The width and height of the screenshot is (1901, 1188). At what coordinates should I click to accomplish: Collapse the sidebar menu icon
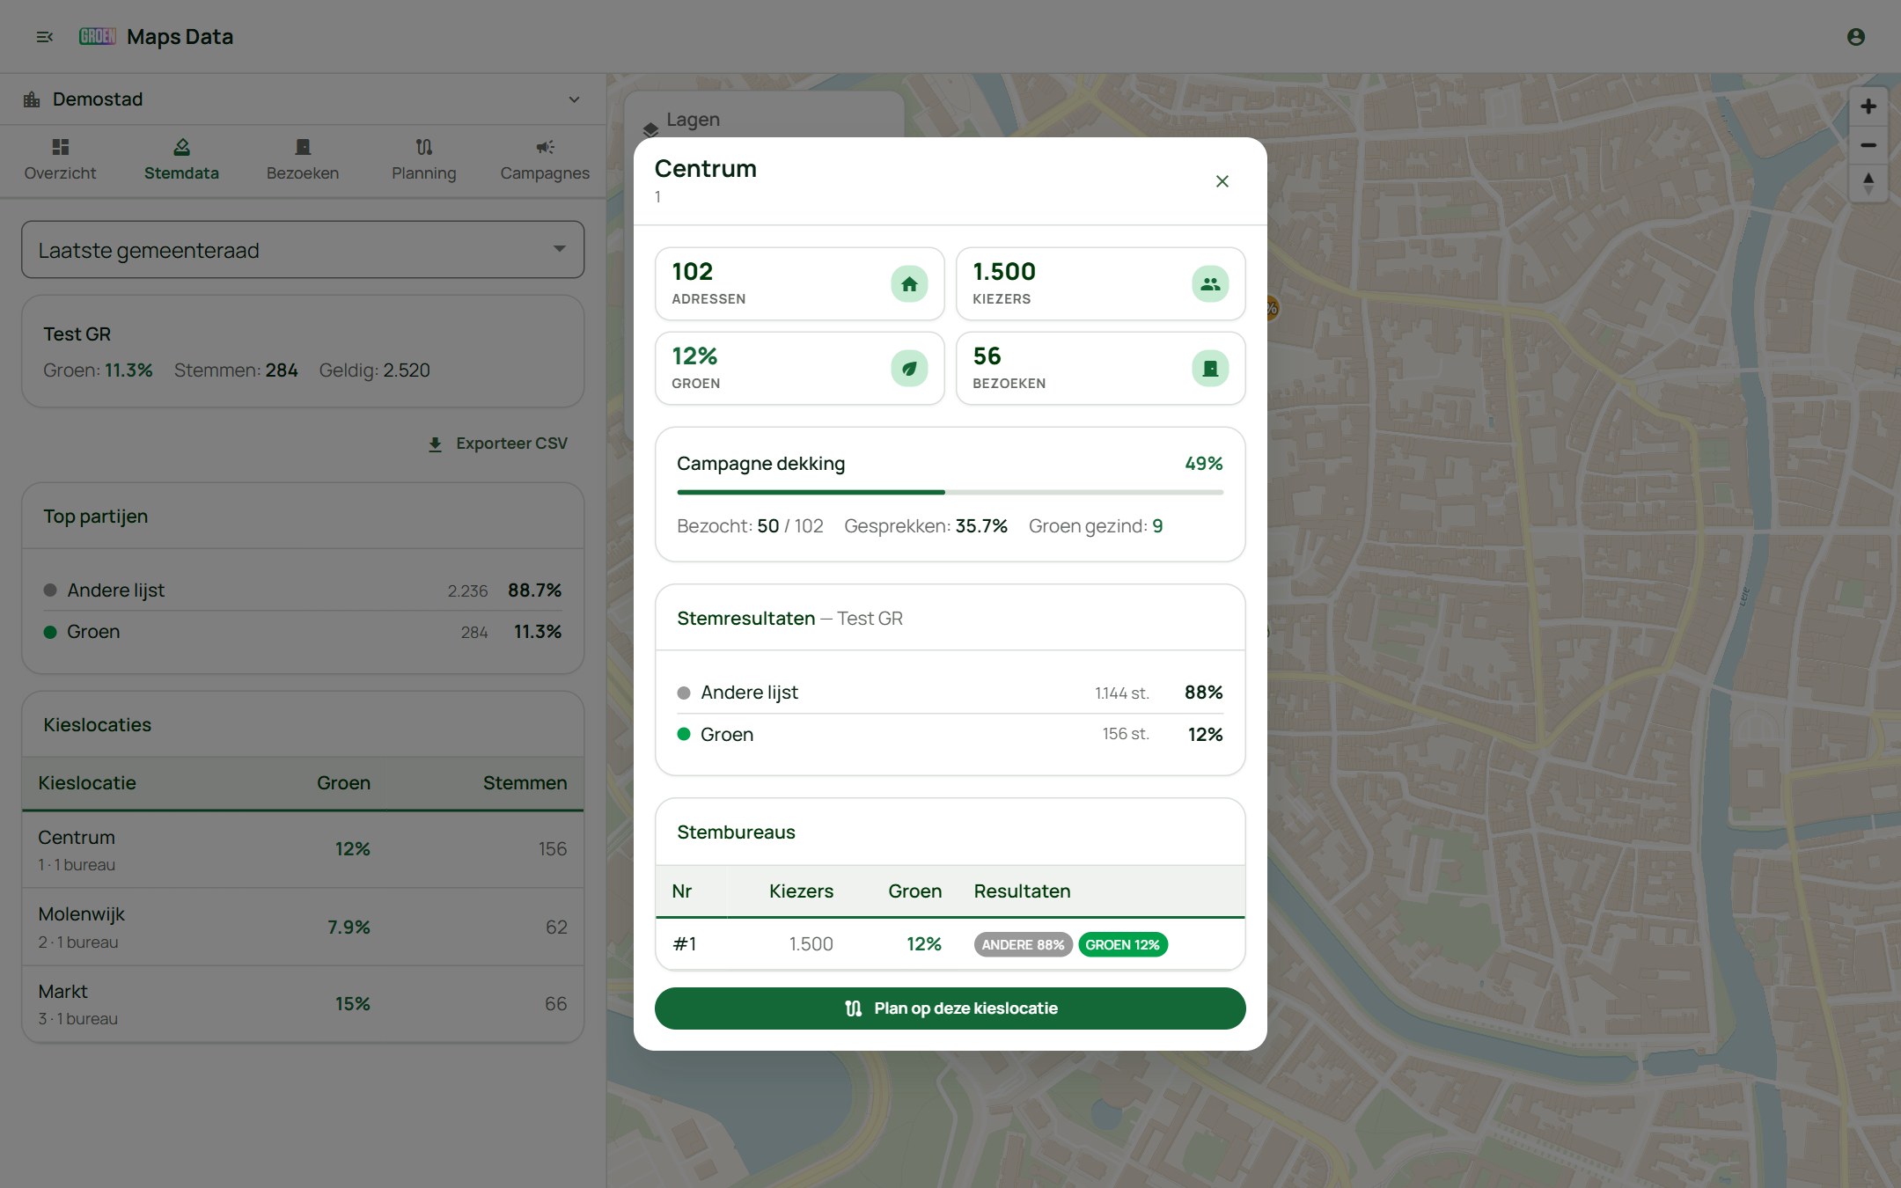[45, 37]
